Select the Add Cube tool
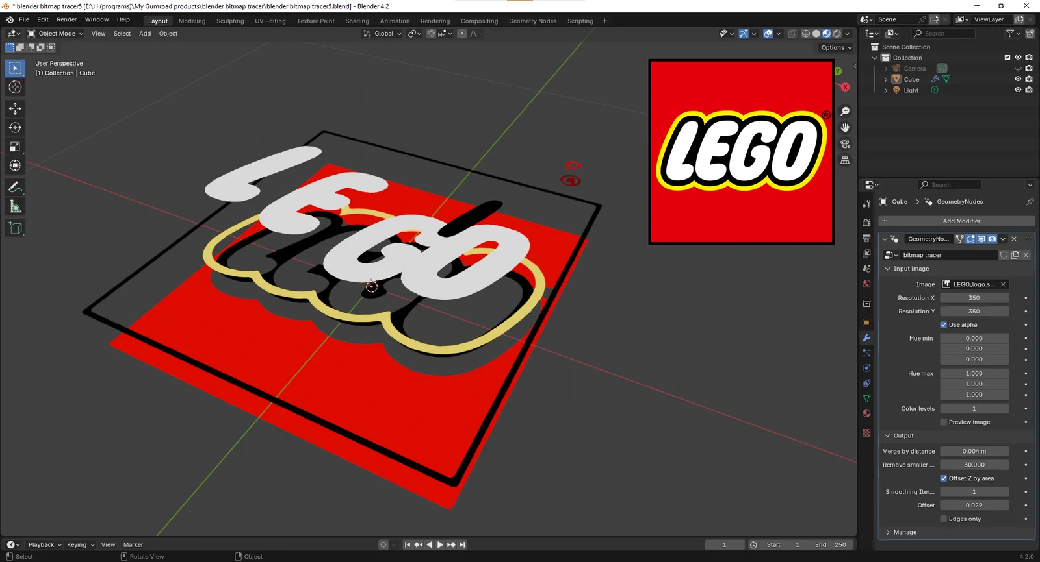 point(15,228)
